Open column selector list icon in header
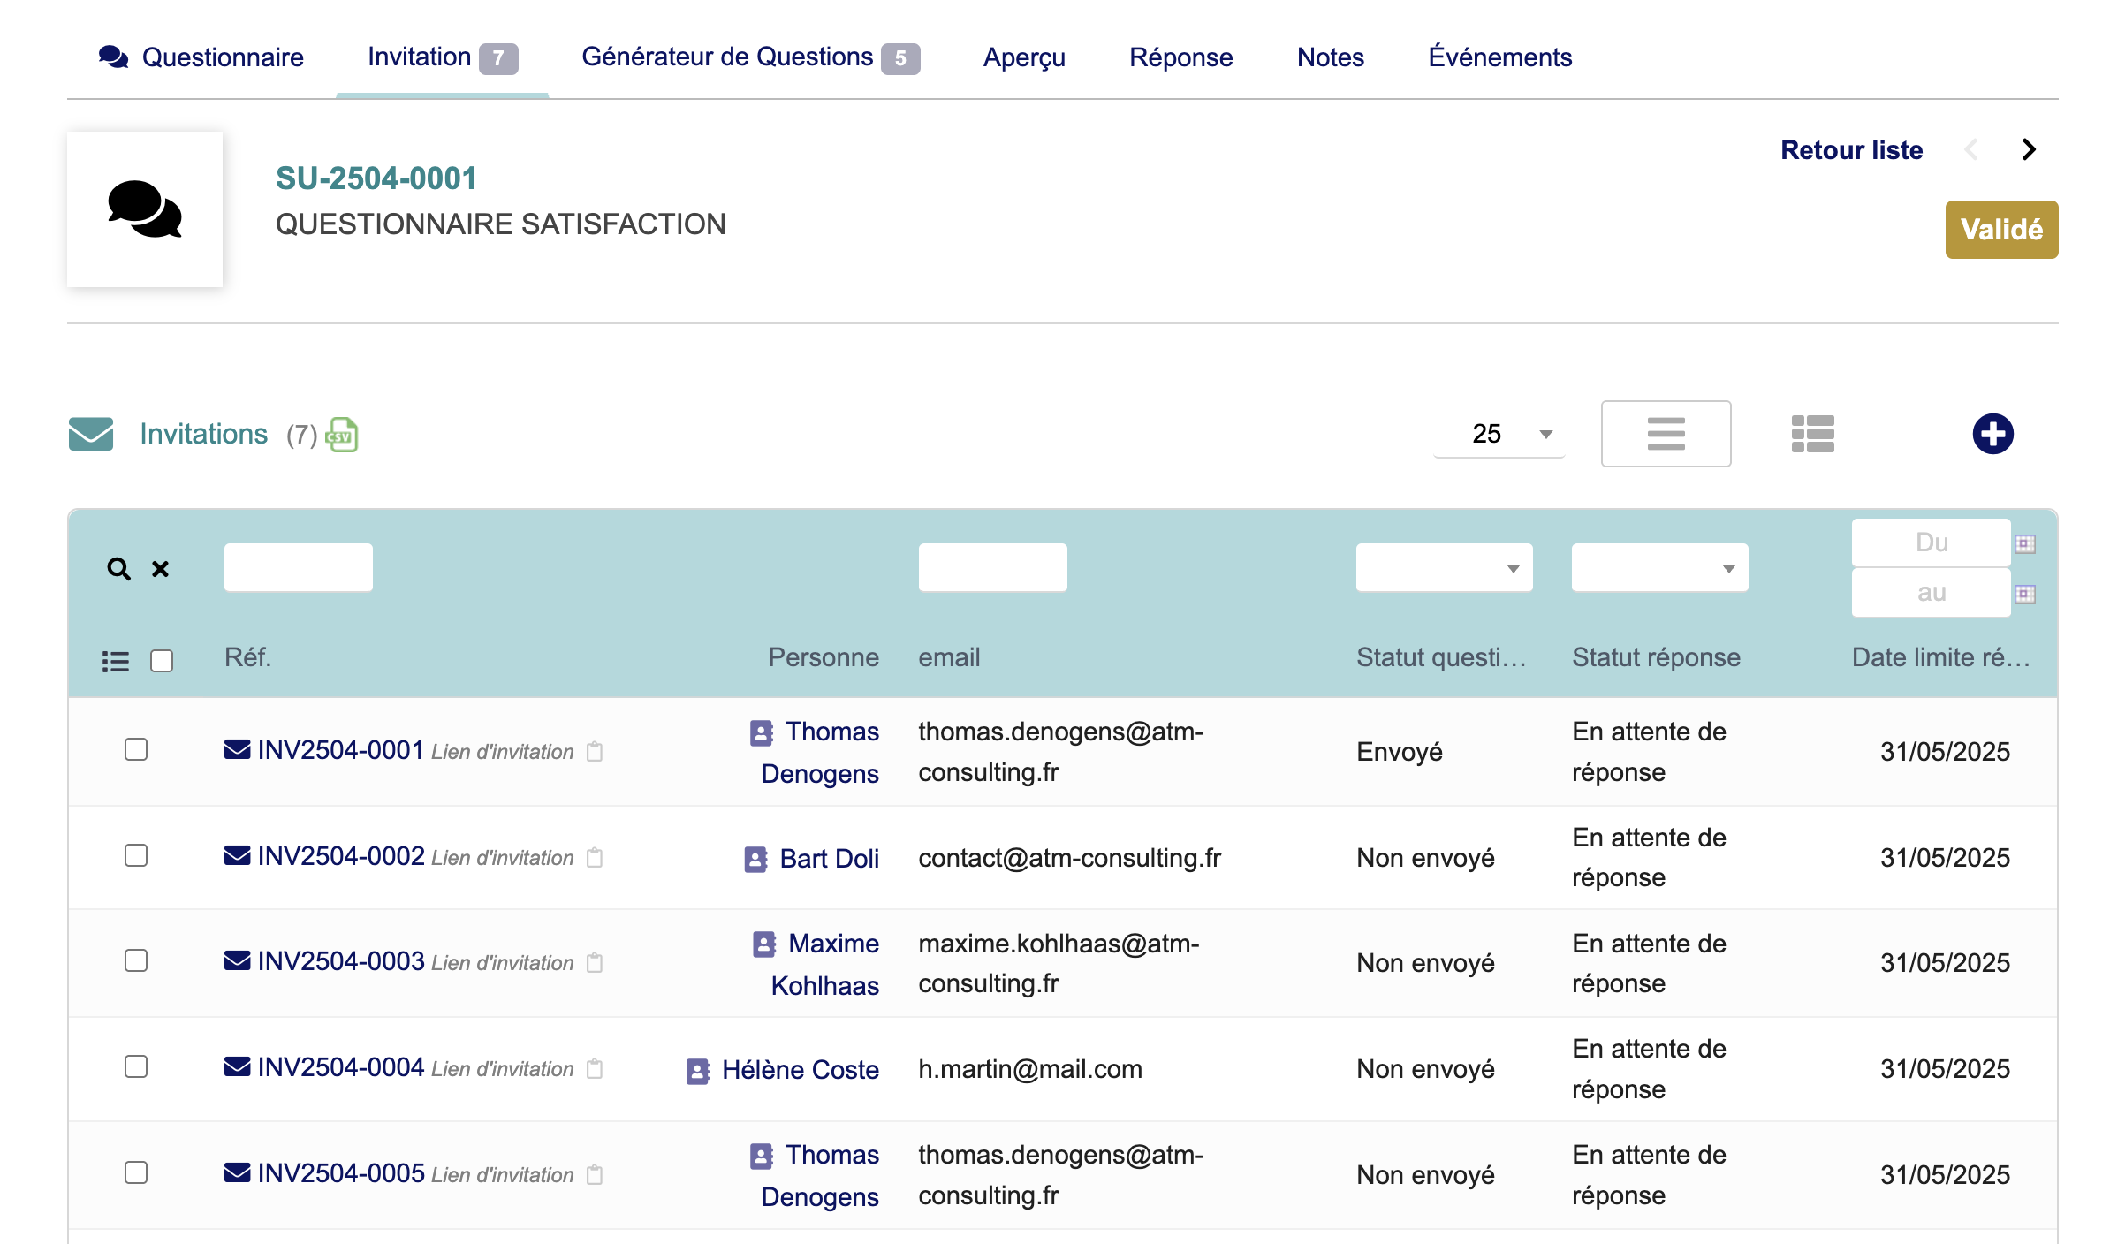The height and width of the screenshot is (1244, 2110). [115, 662]
